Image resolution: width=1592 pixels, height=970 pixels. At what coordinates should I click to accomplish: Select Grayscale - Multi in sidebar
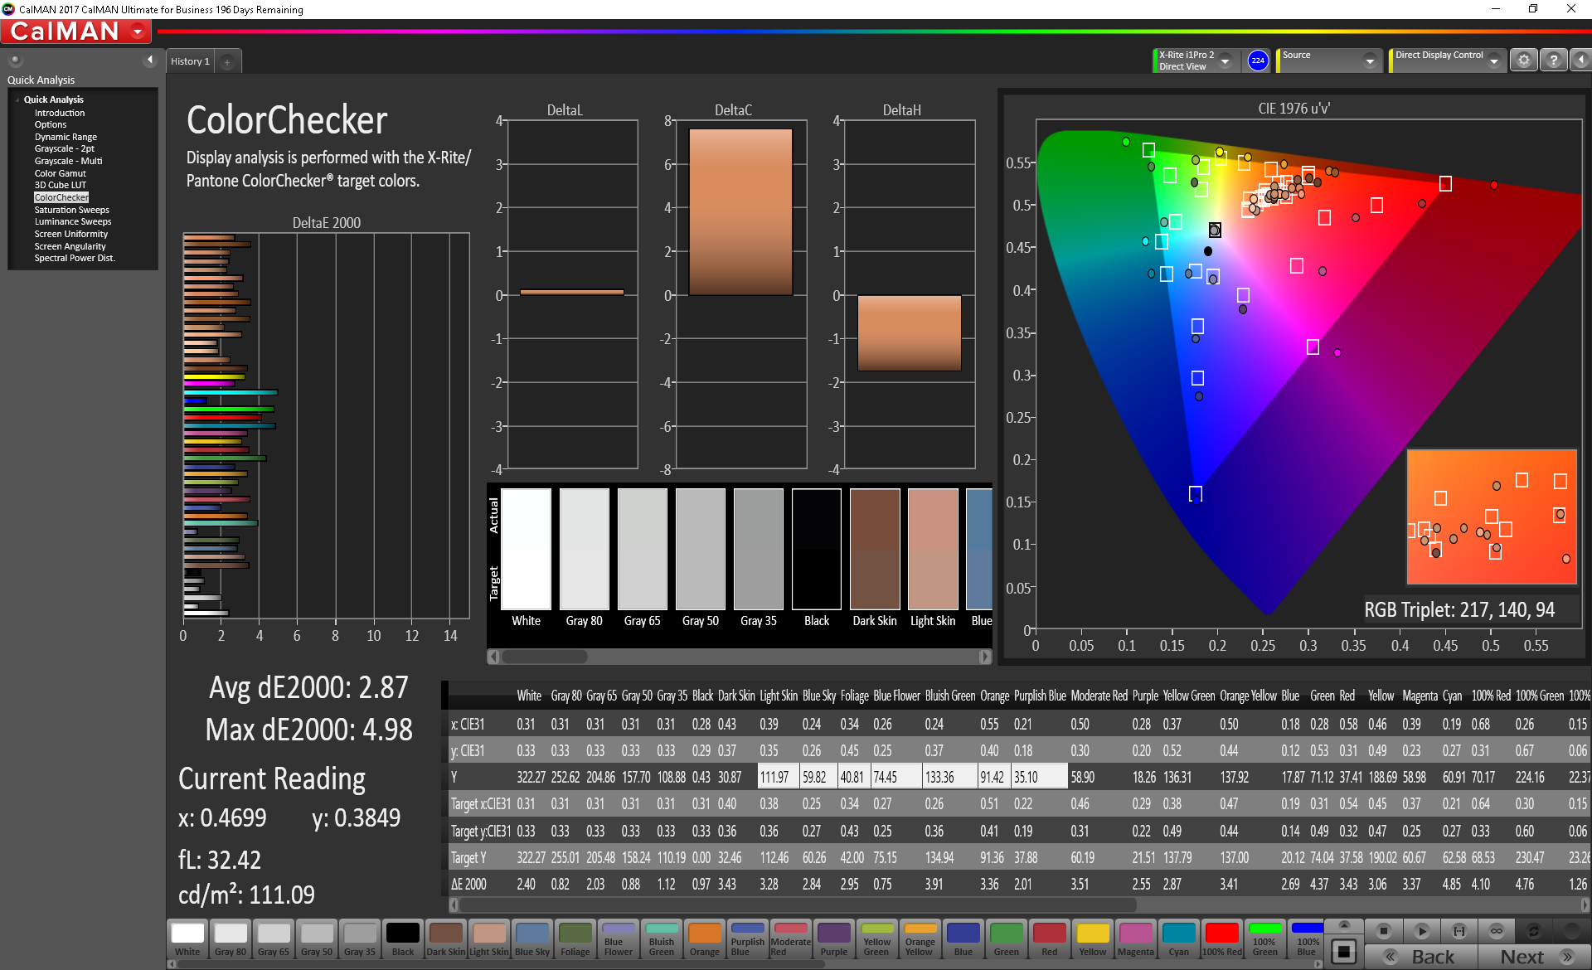(x=68, y=161)
